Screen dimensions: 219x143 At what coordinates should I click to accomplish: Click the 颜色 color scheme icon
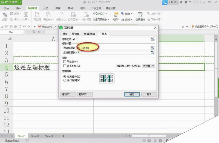click(12, 13)
